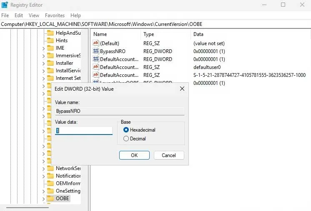
Task: Open the Help menu
Action: click(x=75, y=15)
